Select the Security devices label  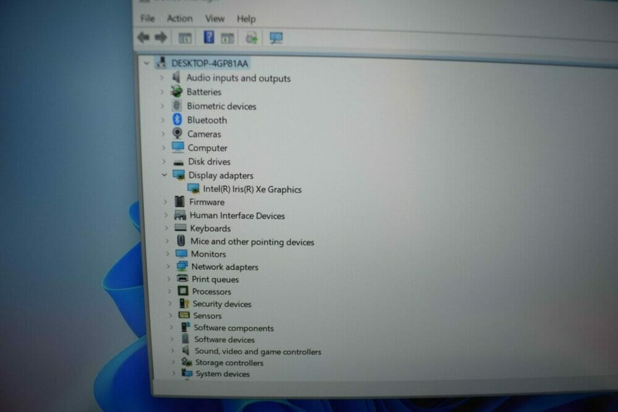(x=222, y=304)
